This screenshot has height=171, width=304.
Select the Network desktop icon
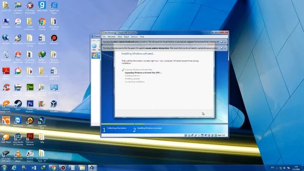6,39
